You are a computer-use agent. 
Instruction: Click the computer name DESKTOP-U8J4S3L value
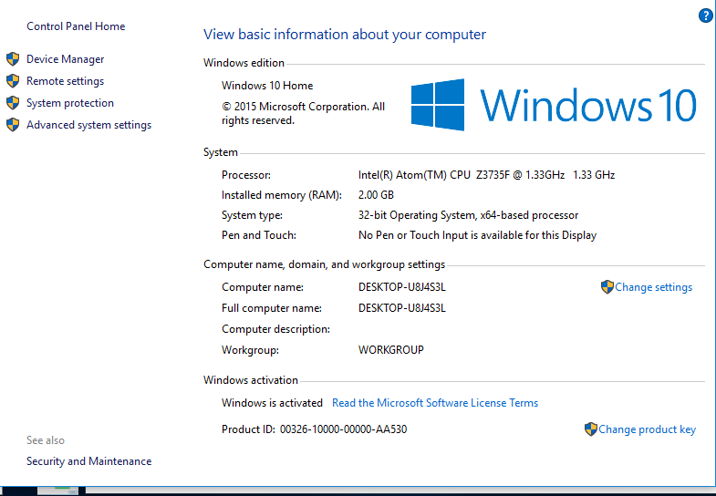click(x=402, y=287)
